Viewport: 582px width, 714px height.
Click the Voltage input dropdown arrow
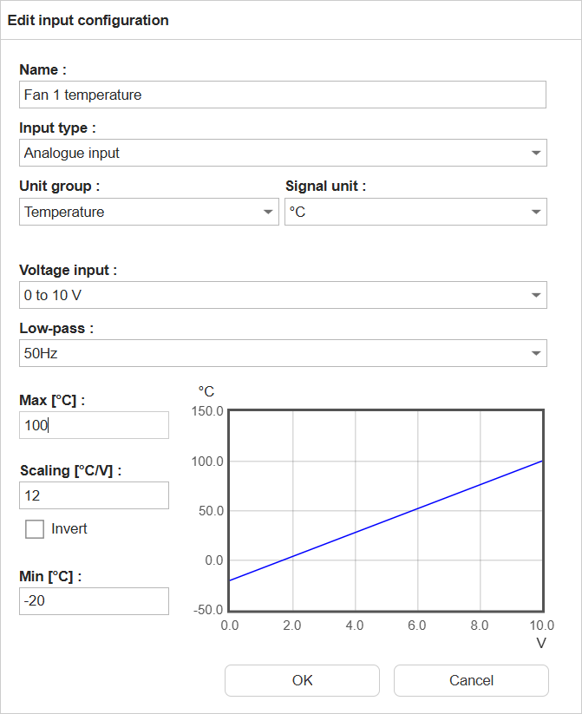535,295
